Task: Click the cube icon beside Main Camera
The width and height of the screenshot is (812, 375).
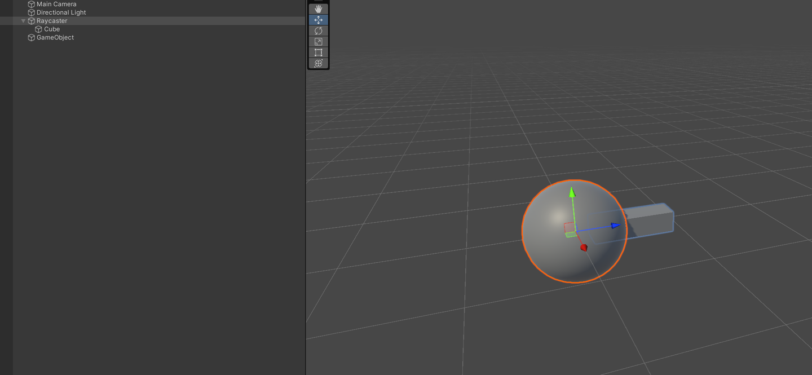Action: pos(31,4)
